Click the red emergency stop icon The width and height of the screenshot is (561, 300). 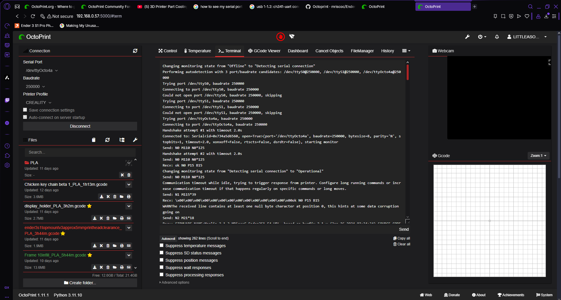pyautogui.click(x=280, y=37)
